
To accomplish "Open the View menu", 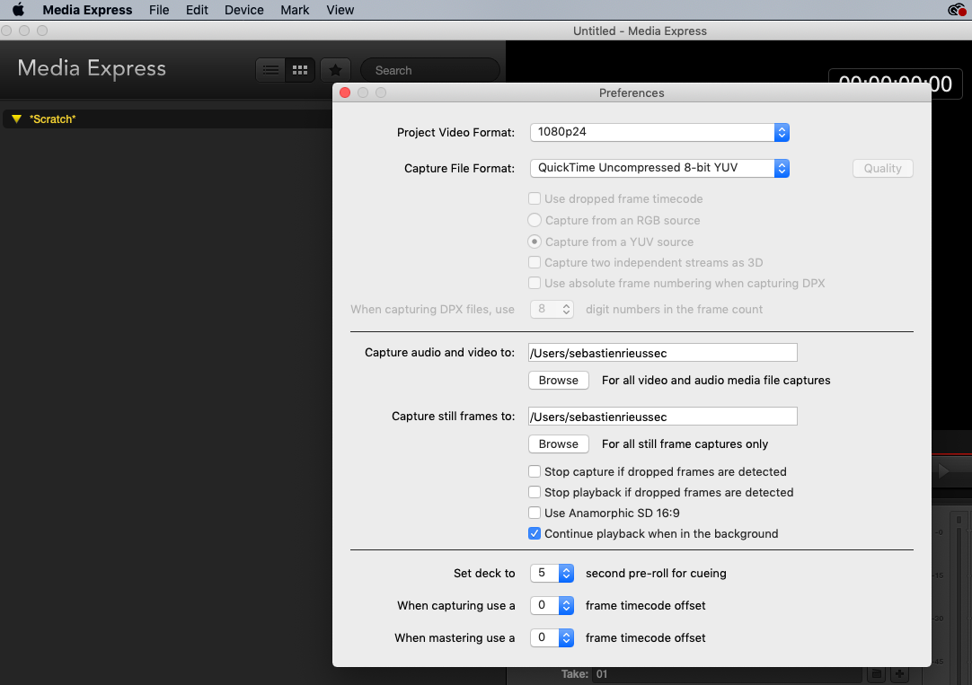I will (x=340, y=10).
